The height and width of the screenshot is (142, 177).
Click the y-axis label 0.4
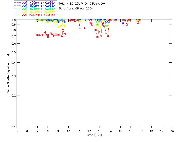14,63
